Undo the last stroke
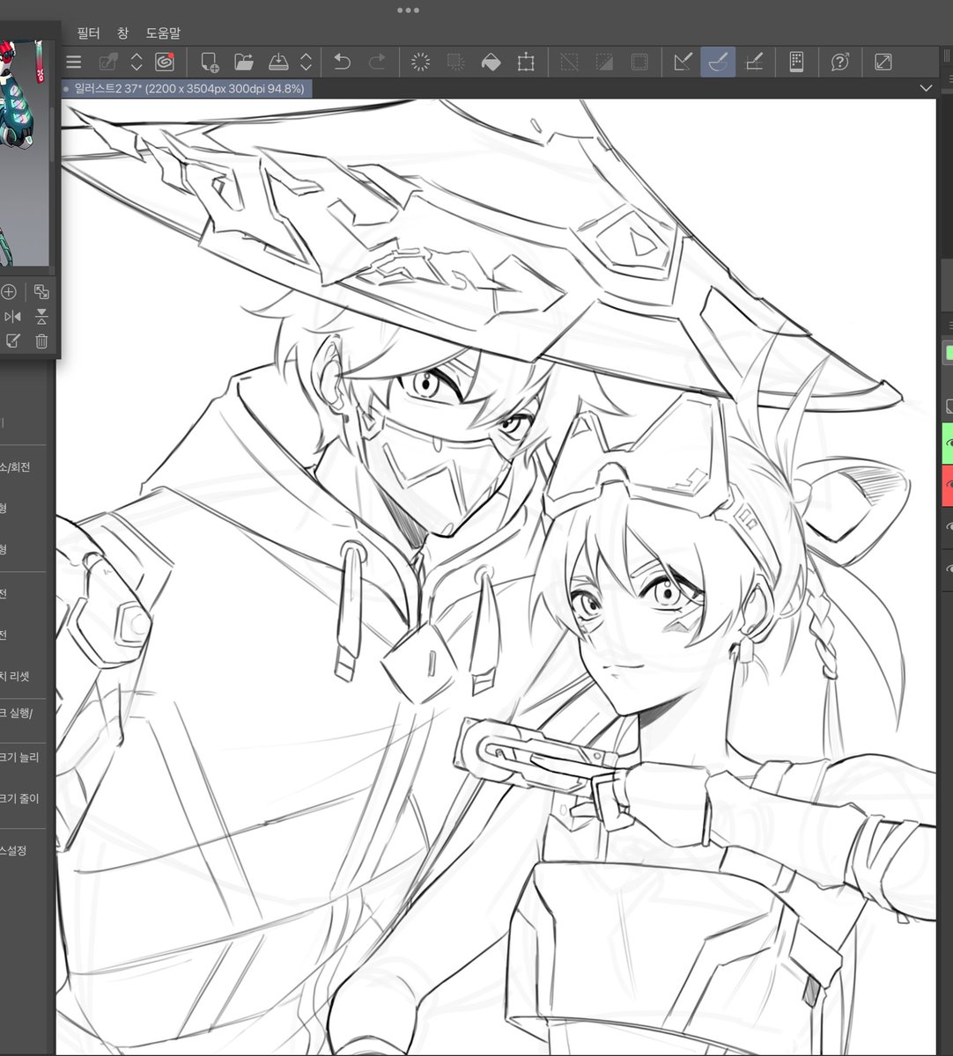 (342, 62)
